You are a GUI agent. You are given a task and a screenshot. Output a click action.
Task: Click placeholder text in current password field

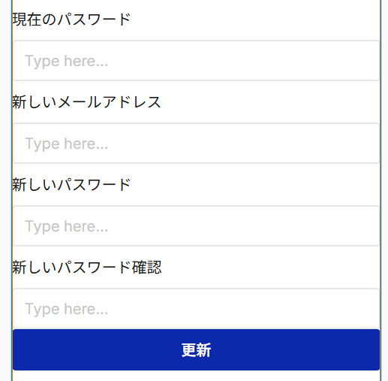(x=66, y=61)
